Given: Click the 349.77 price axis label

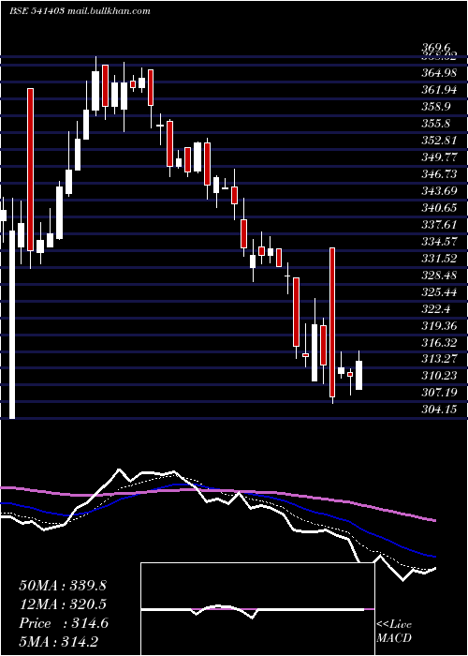Looking at the screenshot, I should tap(439, 157).
